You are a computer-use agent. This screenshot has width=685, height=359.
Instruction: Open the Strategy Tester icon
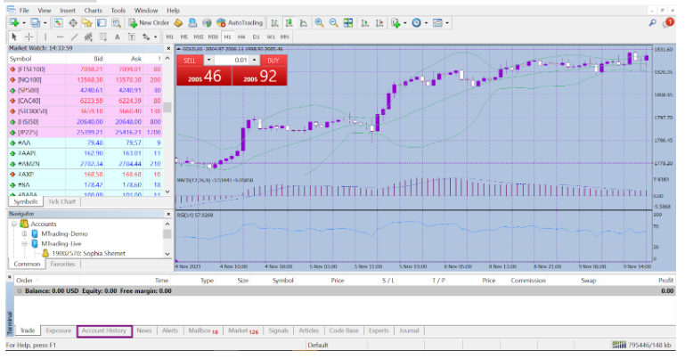click(116, 22)
